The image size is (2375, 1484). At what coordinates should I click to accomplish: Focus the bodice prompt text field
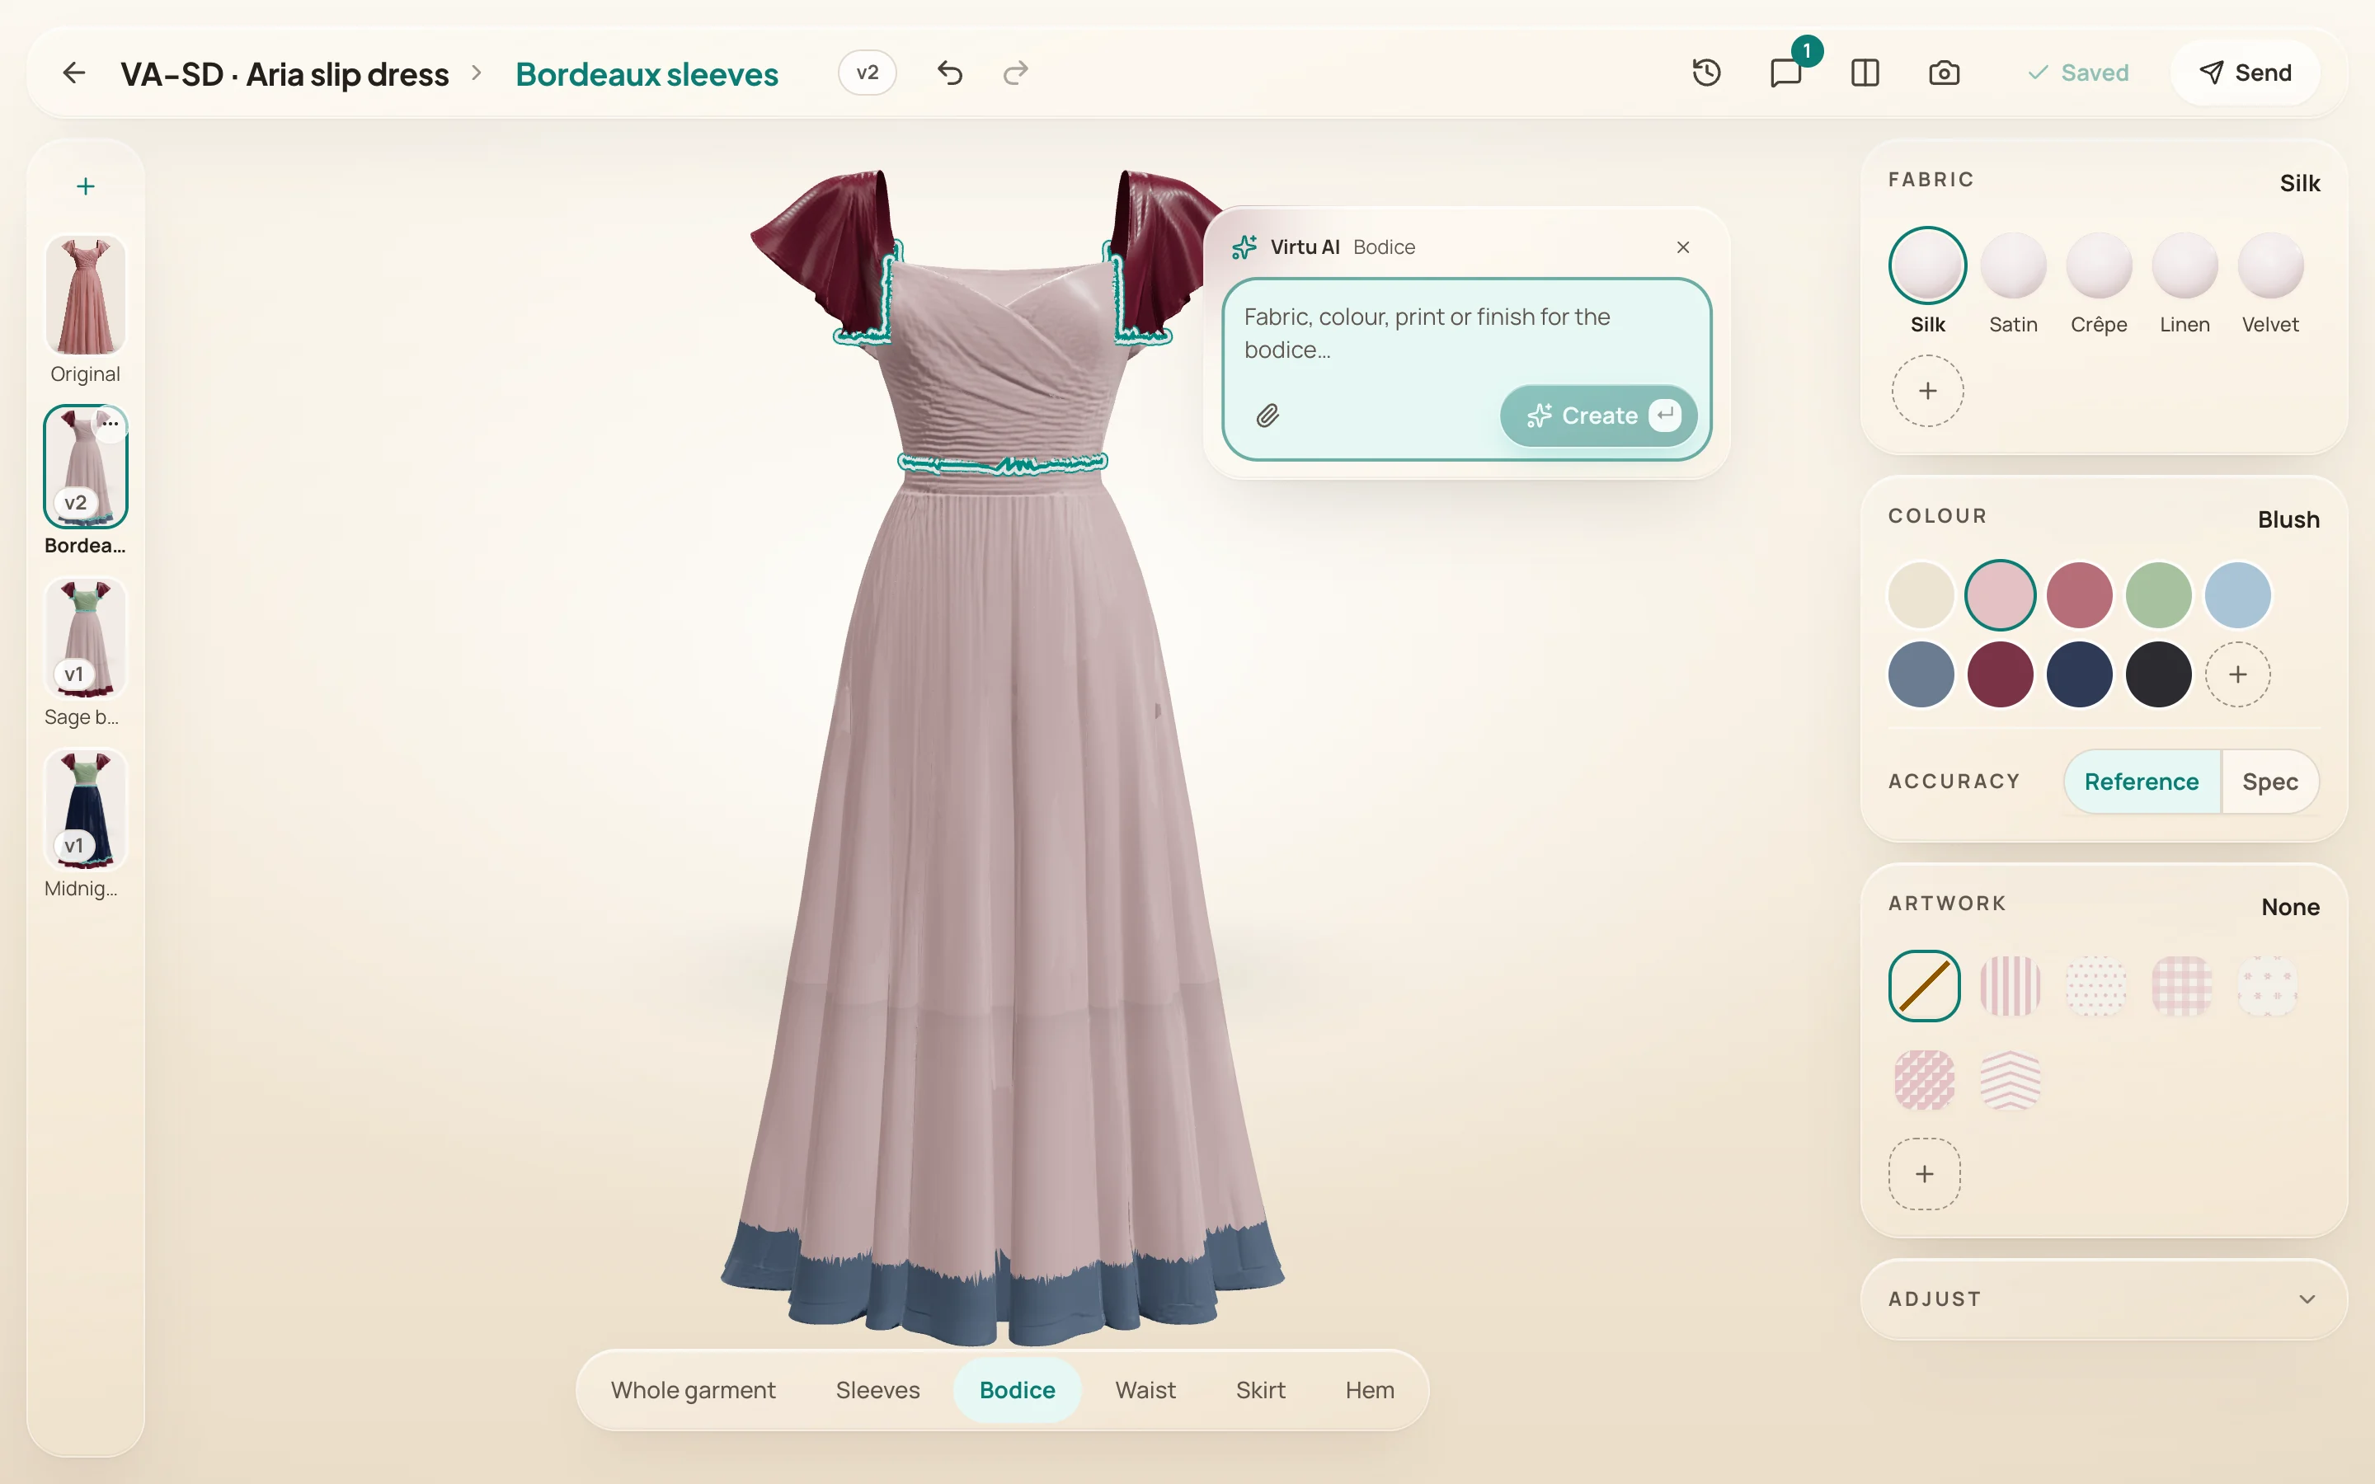pos(1466,334)
